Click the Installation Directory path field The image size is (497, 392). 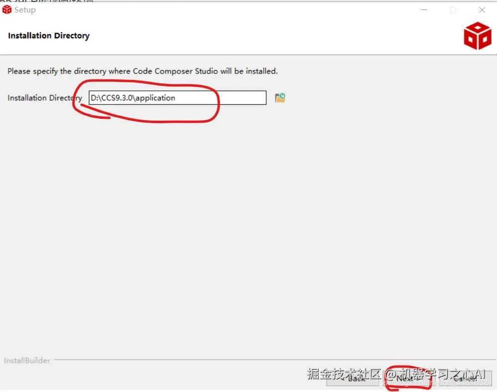(x=177, y=97)
